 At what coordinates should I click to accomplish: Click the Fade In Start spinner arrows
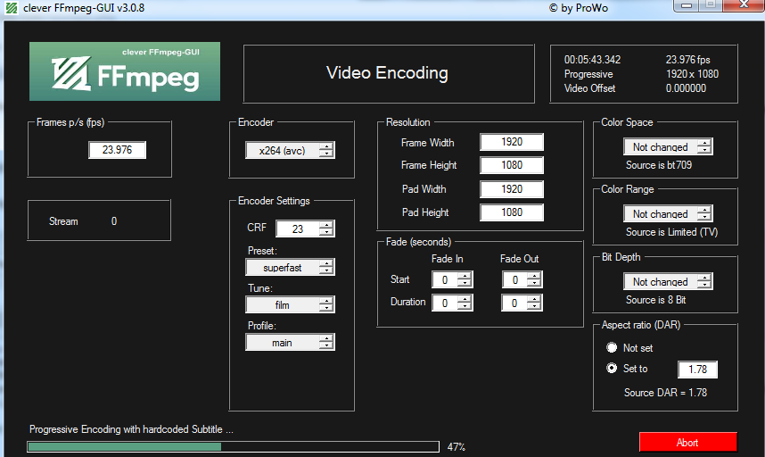[465, 279]
